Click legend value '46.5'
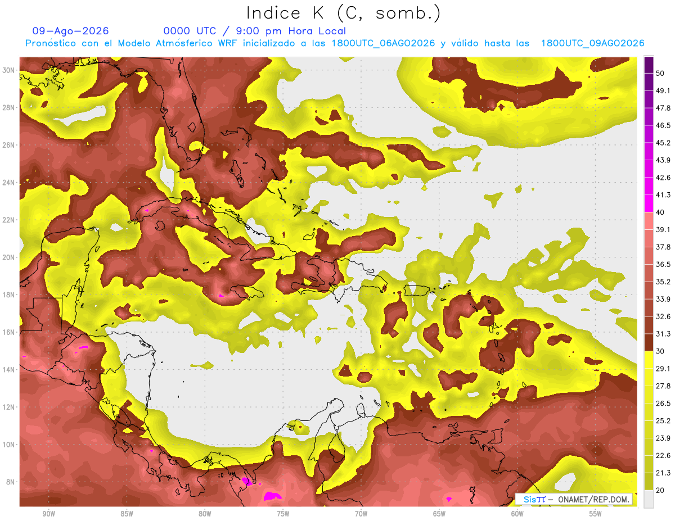The height and width of the screenshot is (521, 675). 663,125
